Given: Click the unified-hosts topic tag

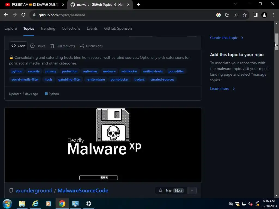Looking at the screenshot, I should coord(153,71).
